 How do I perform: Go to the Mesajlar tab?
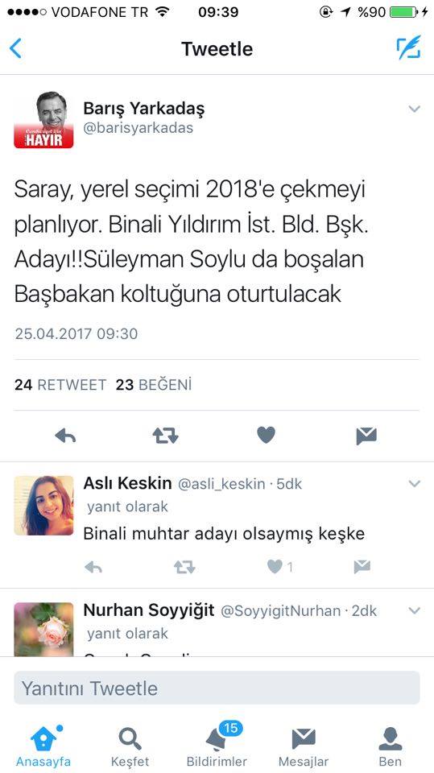304,746
